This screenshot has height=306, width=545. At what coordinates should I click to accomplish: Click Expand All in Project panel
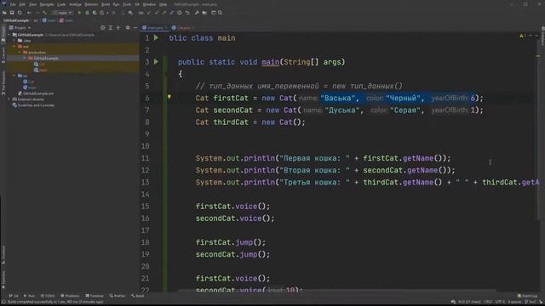tap(111, 28)
